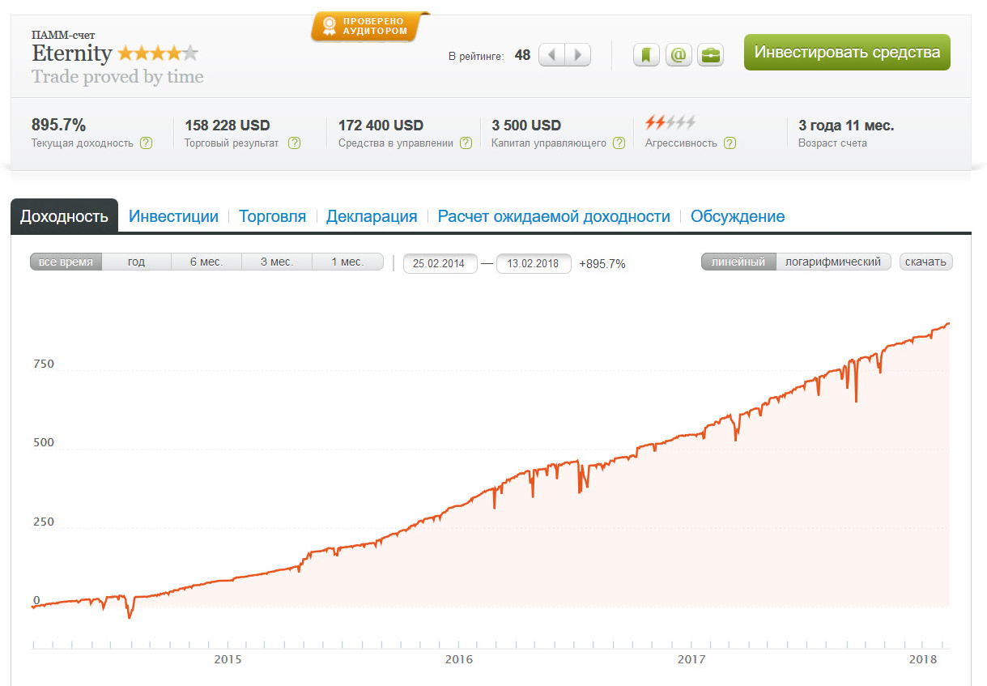Screen dimensions: 987x686
Task: Click the start date field 25.02.2014
Action: [440, 263]
